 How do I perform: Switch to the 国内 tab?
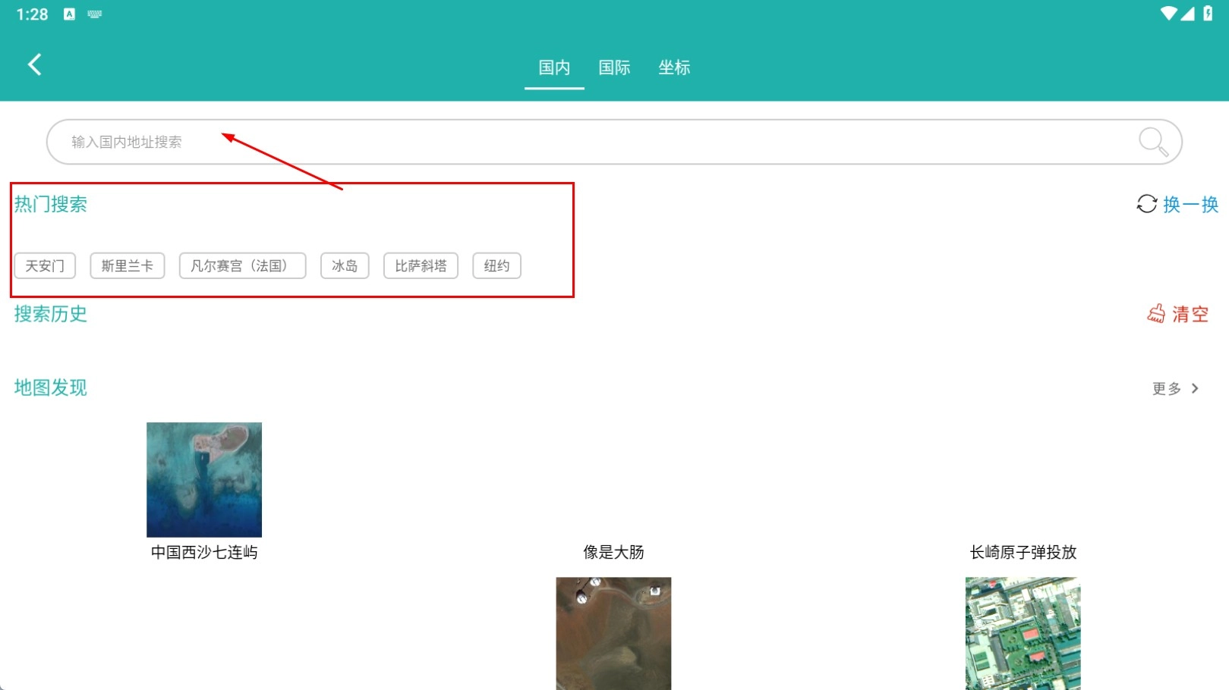(x=554, y=67)
